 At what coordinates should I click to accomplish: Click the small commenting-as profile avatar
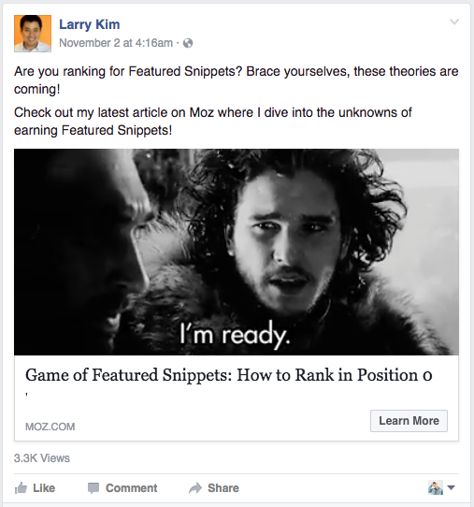[x=436, y=487]
